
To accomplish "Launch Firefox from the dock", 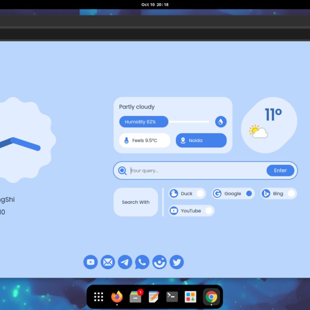I will pyautogui.click(x=117, y=297).
